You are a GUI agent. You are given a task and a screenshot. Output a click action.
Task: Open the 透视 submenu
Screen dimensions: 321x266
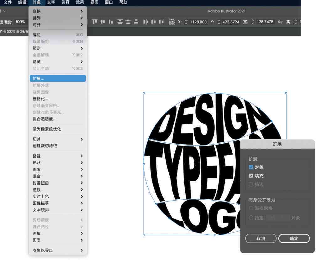coord(58,190)
